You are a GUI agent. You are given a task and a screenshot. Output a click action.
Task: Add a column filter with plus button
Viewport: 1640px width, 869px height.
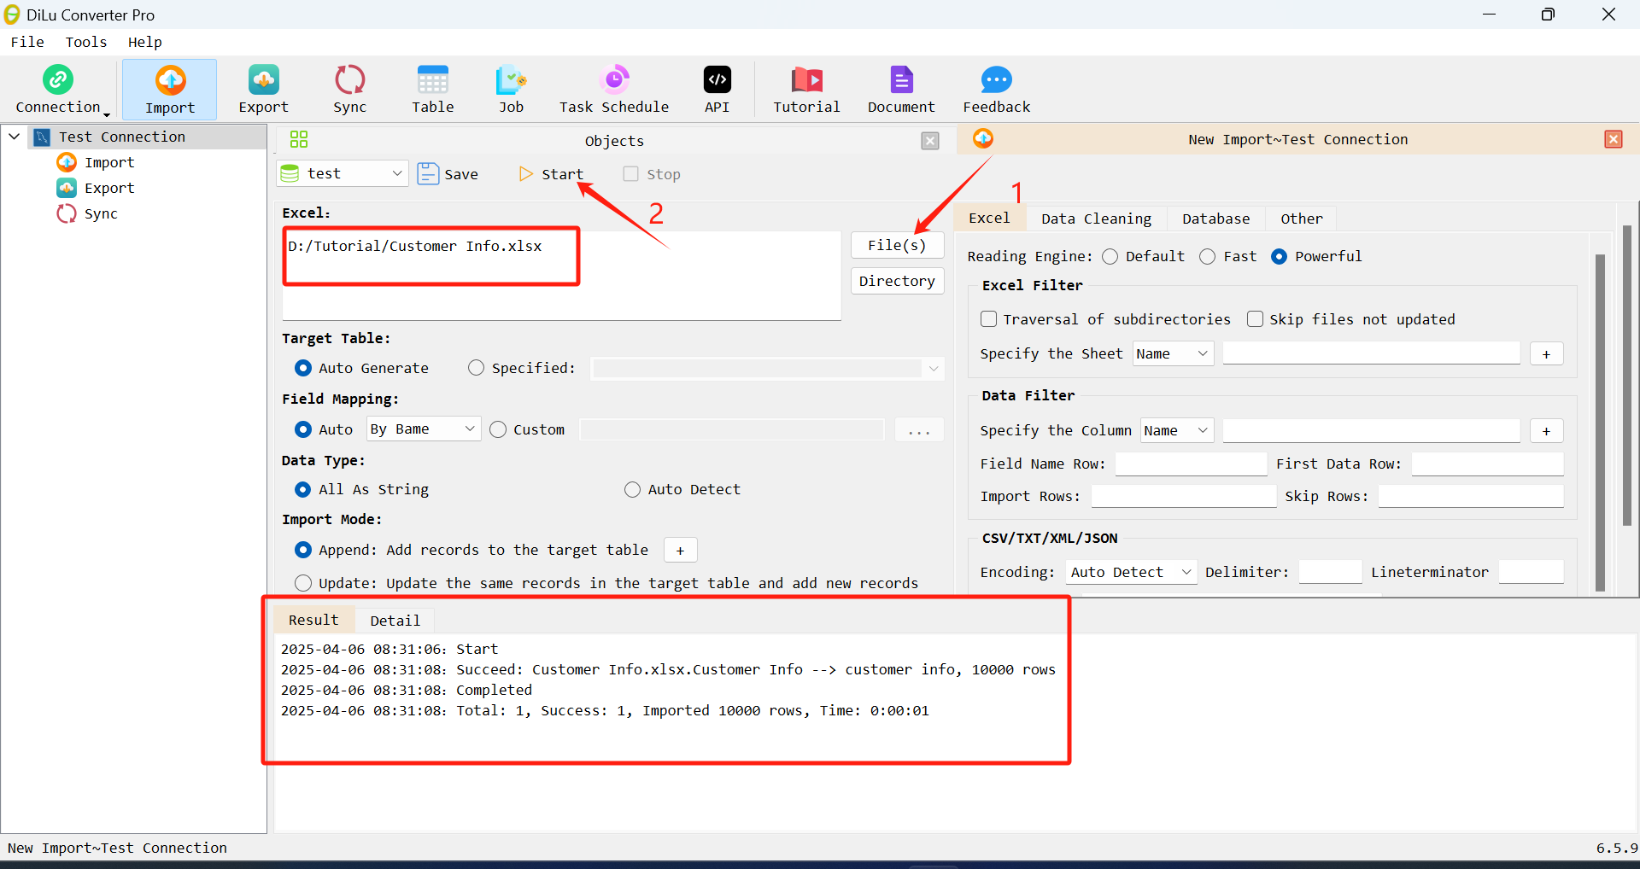point(1546,431)
